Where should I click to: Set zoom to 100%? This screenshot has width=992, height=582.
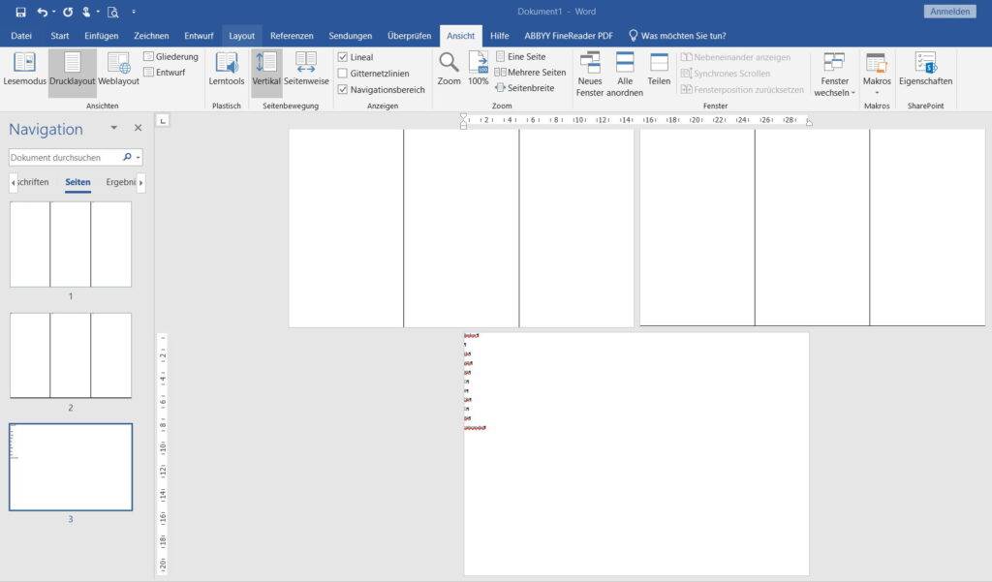(x=479, y=69)
